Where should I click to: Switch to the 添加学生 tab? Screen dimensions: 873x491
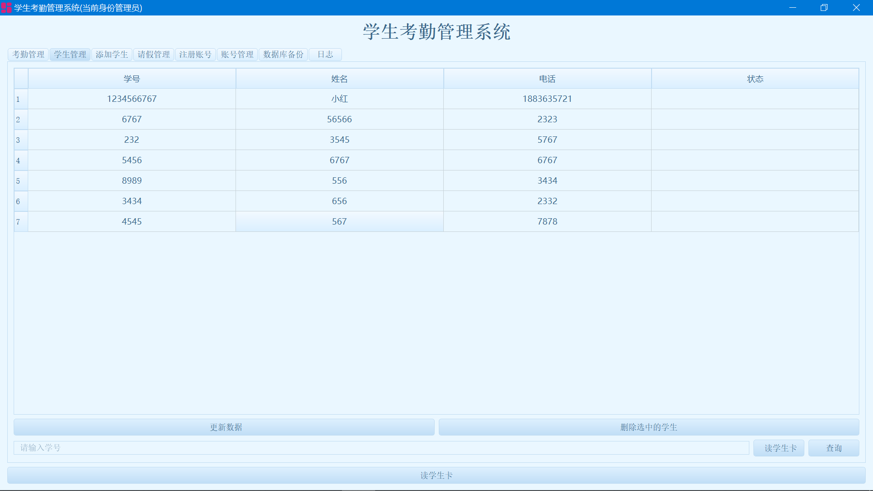tap(112, 55)
